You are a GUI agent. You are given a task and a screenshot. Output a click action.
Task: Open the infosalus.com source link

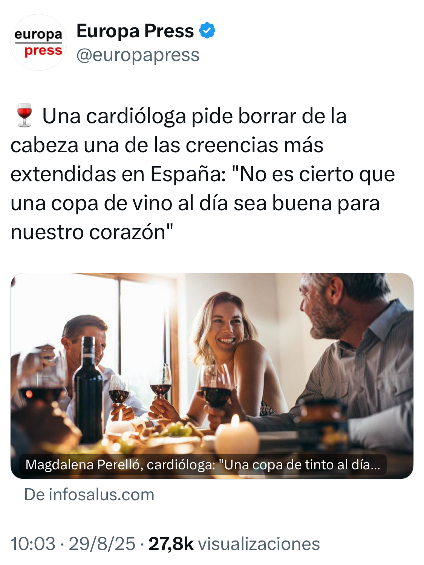(89, 495)
